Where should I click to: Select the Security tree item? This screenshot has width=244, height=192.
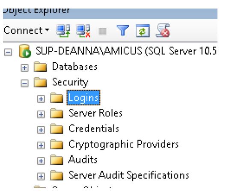pyautogui.click(x=70, y=82)
